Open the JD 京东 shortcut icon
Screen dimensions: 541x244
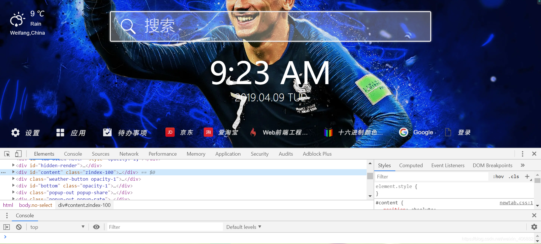point(170,132)
